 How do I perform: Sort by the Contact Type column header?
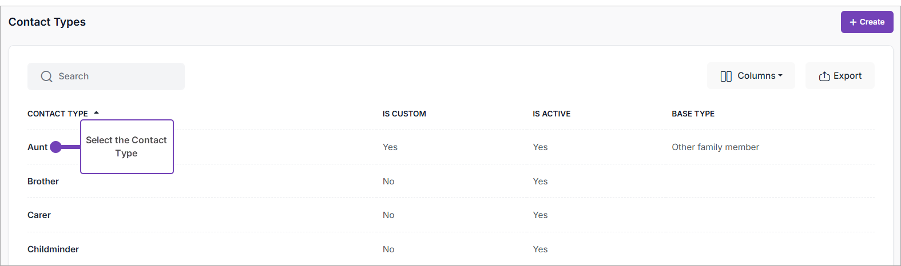[58, 114]
